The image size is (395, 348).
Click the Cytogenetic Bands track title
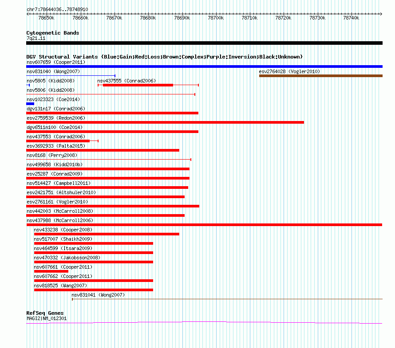(x=53, y=33)
